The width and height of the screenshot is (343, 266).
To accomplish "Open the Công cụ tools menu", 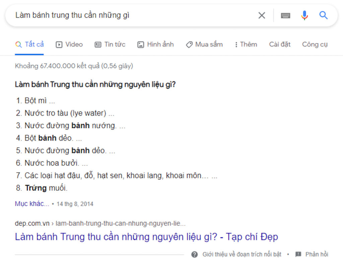I will [x=315, y=44].
